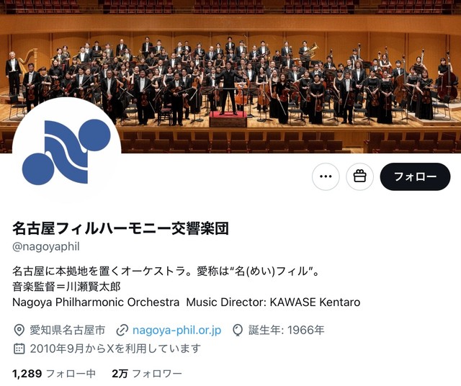This screenshot has height=386, width=461.
Task: Click the location pin icon
Action: pos(19,330)
